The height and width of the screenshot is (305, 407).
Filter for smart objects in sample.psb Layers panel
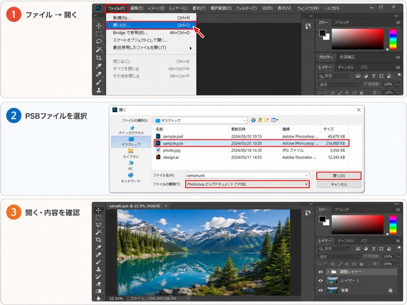pos(389,249)
